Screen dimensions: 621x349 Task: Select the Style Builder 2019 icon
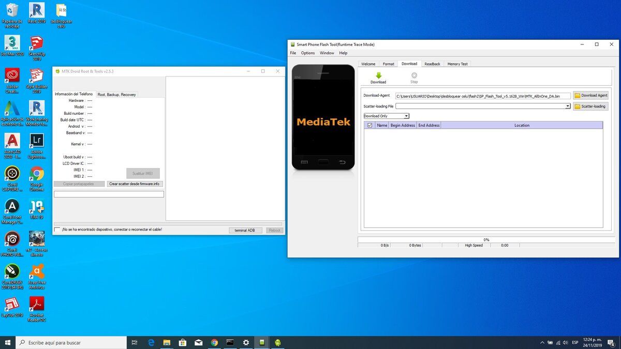pos(37,81)
